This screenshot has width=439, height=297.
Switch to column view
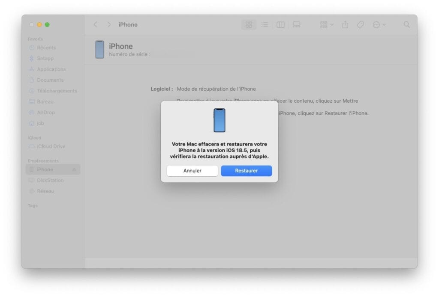coord(280,24)
